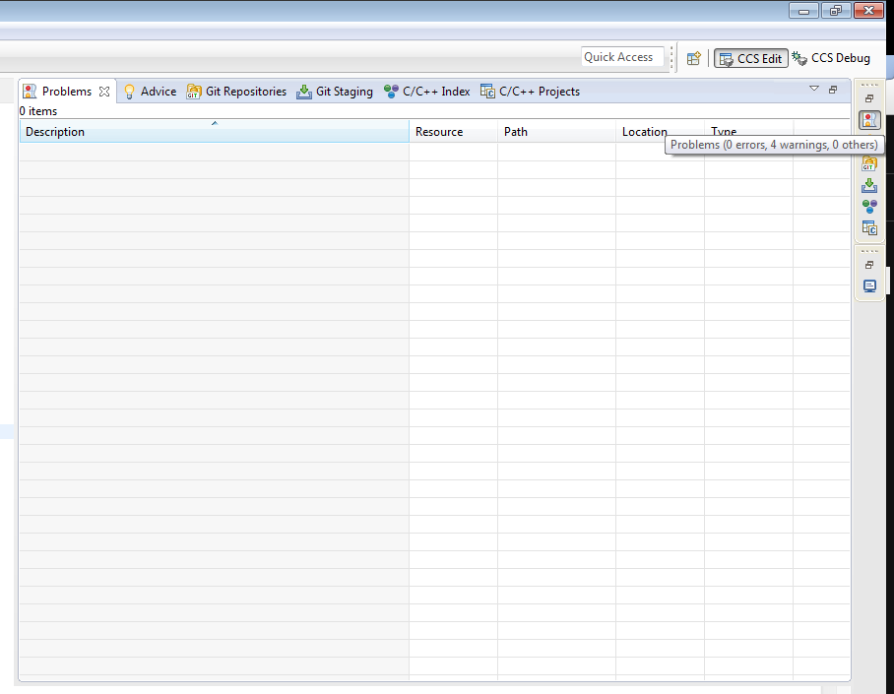Click the Git Staging icon in right trim

click(x=869, y=185)
